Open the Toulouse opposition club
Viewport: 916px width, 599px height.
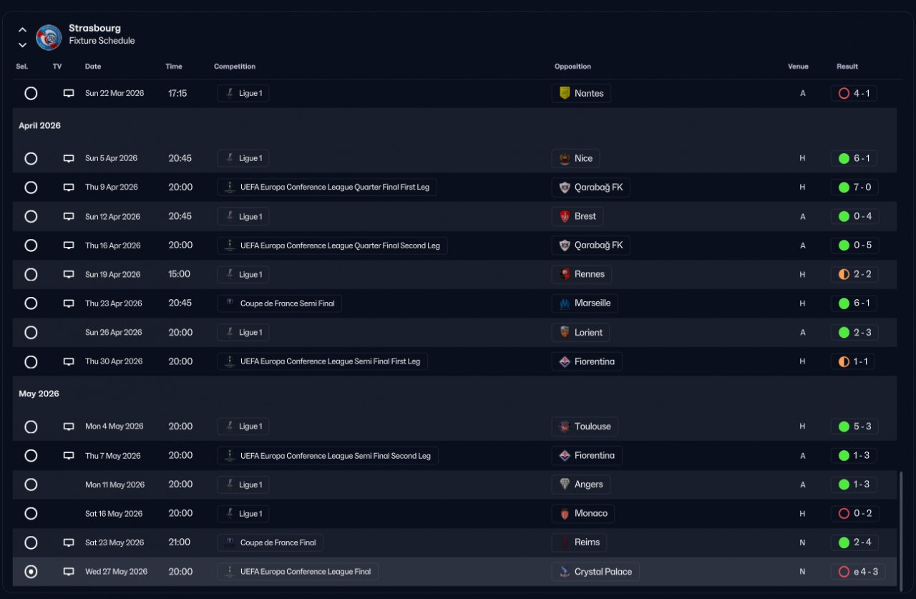(x=585, y=427)
